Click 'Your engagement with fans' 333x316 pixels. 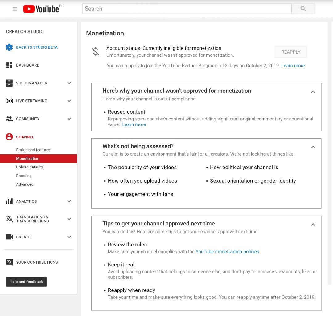pyautogui.click(x=140, y=194)
